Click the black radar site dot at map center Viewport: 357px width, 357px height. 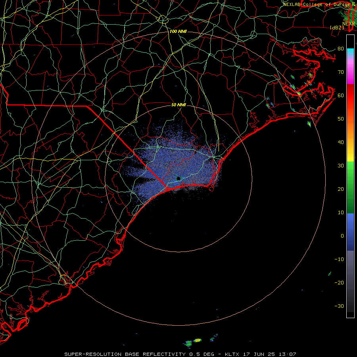tap(178, 178)
